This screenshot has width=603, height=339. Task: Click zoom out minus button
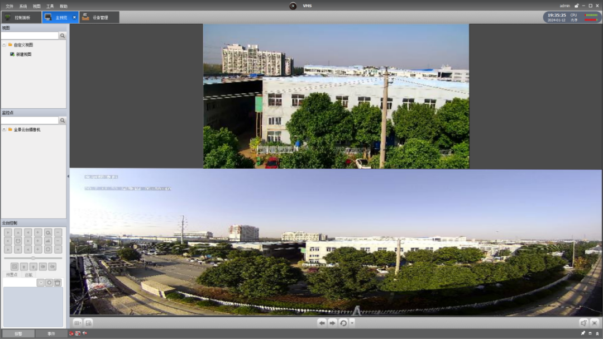(x=58, y=232)
